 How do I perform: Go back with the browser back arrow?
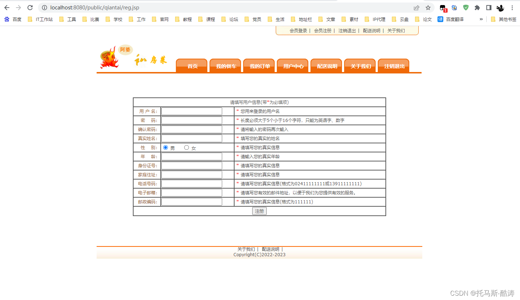coord(7,8)
